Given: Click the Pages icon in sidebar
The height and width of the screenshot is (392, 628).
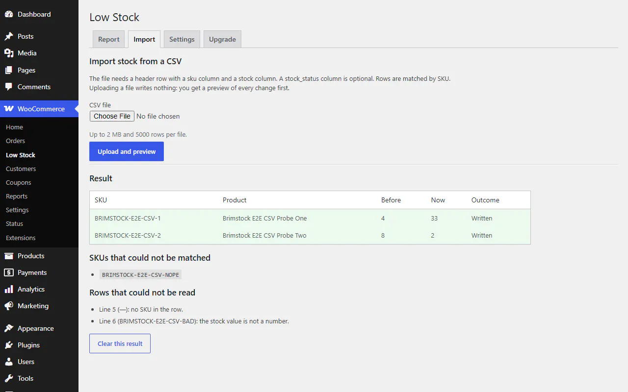Looking at the screenshot, I should [x=9, y=70].
